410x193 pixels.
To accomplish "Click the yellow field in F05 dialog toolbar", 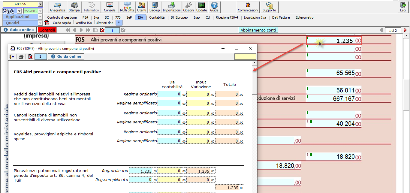I will coord(245,56).
